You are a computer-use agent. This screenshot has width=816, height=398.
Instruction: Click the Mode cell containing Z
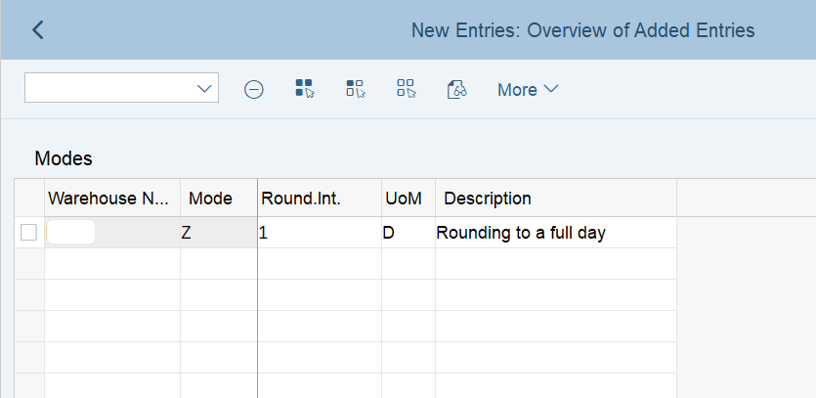coord(219,233)
